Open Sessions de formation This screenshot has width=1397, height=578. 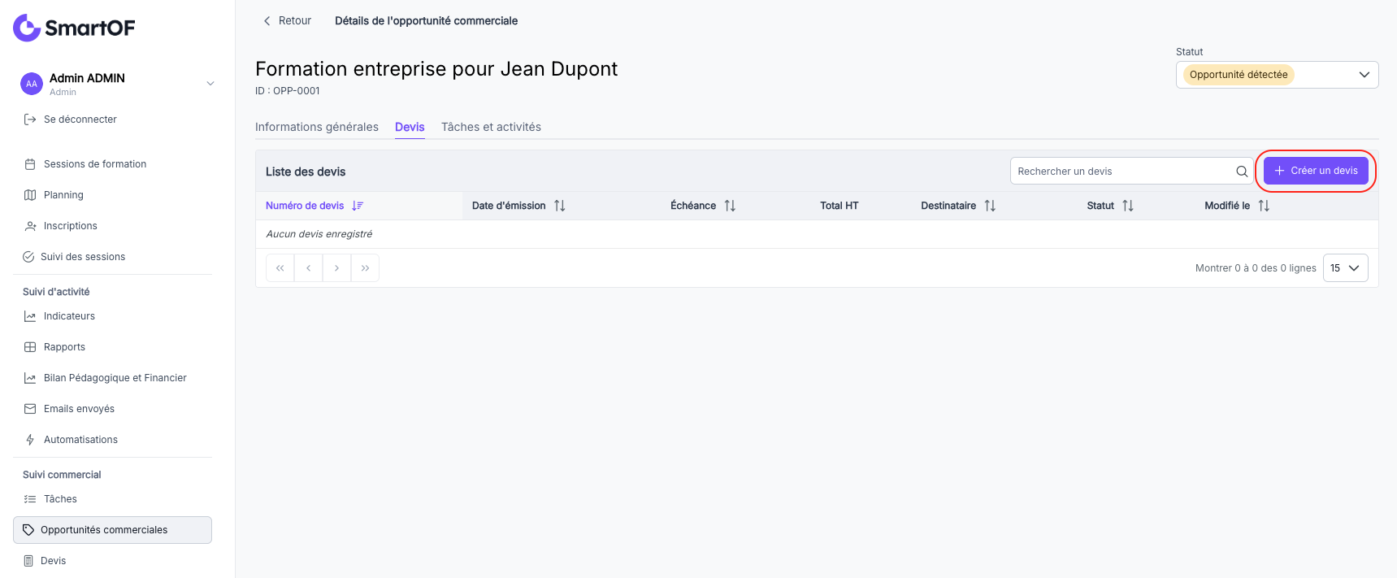tap(95, 164)
